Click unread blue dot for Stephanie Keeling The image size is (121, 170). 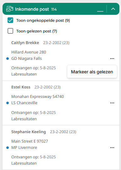pos(8,148)
